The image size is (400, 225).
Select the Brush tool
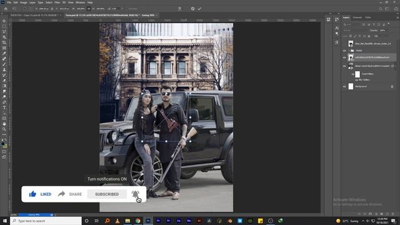[4, 64]
